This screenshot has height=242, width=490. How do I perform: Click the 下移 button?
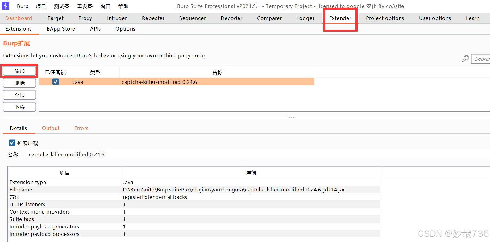coord(19,107)
